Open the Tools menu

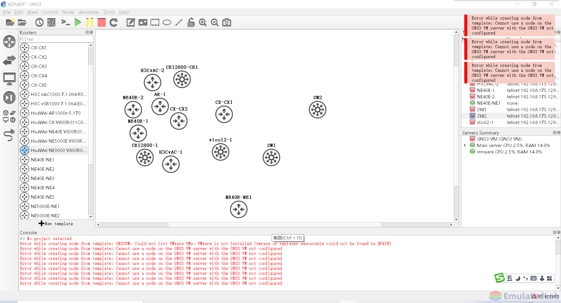pos(109,12)
